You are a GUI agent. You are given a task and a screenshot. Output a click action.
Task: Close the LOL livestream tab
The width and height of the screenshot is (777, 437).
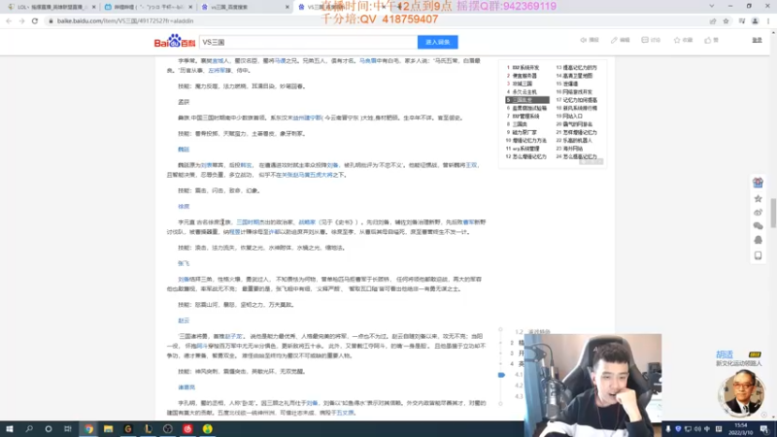click(x=93, y=7)
